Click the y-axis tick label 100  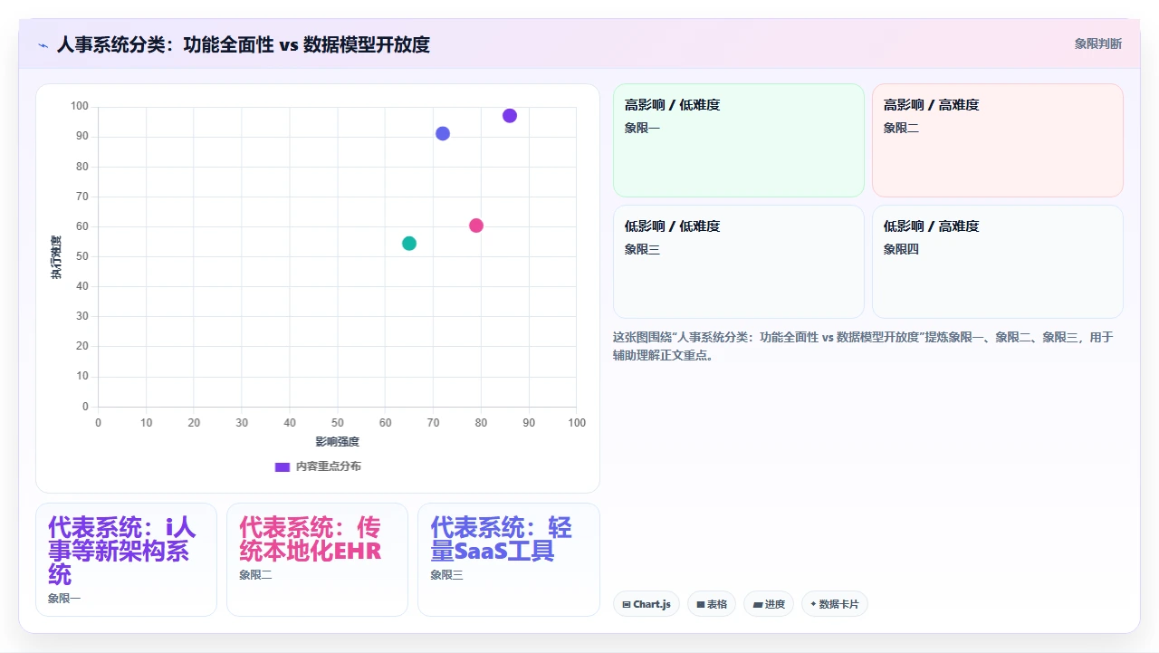pos(80,107)
